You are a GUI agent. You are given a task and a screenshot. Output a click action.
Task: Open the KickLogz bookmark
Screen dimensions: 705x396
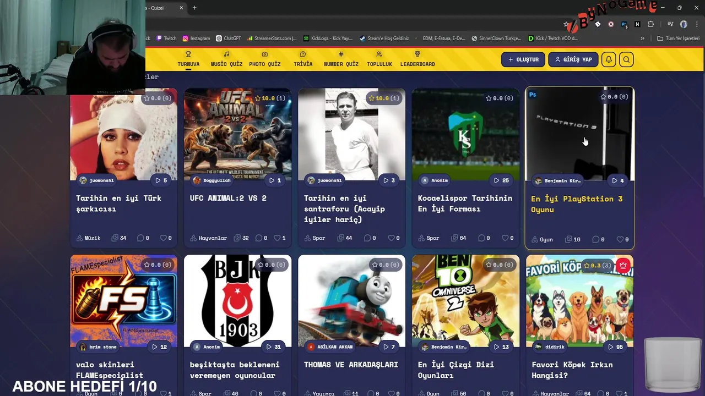(328, 38)
